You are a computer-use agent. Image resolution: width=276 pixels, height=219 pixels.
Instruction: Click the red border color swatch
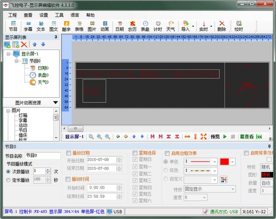(x=225, y=162)
